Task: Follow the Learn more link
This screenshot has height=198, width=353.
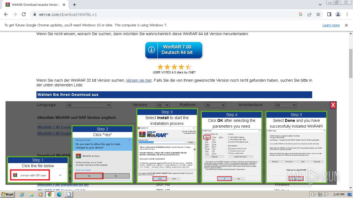Action: coord(331,25)
